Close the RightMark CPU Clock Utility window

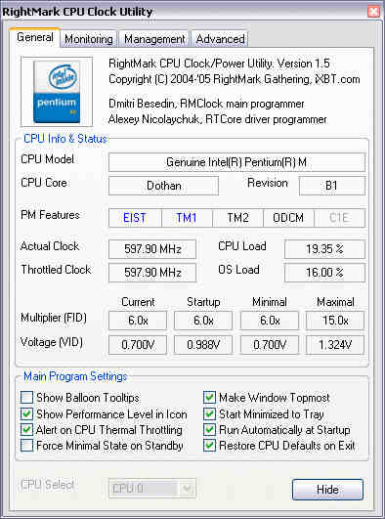click(x=373, y=12)
